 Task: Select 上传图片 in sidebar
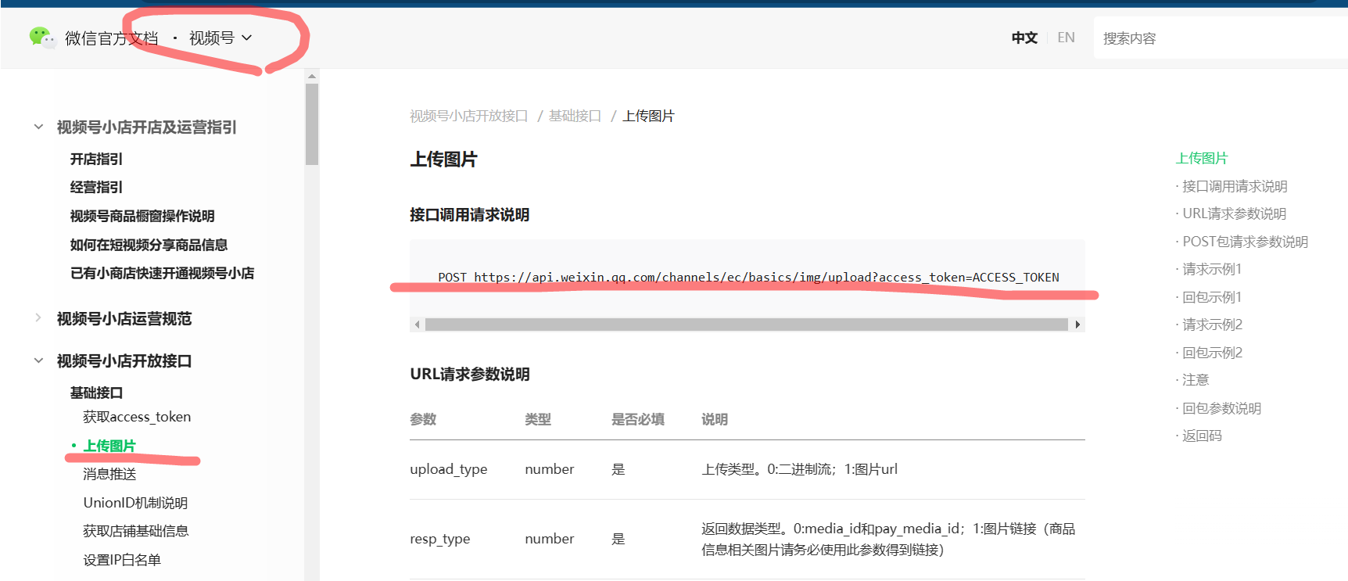pos(109,446)
